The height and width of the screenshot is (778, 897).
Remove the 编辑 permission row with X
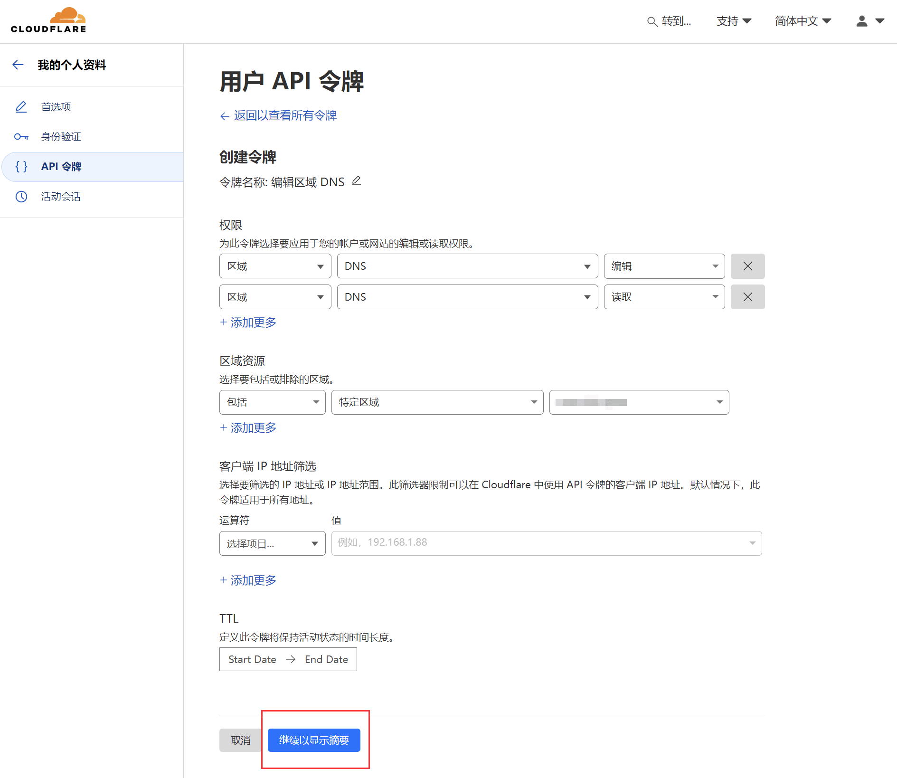(x=747, y=266)
